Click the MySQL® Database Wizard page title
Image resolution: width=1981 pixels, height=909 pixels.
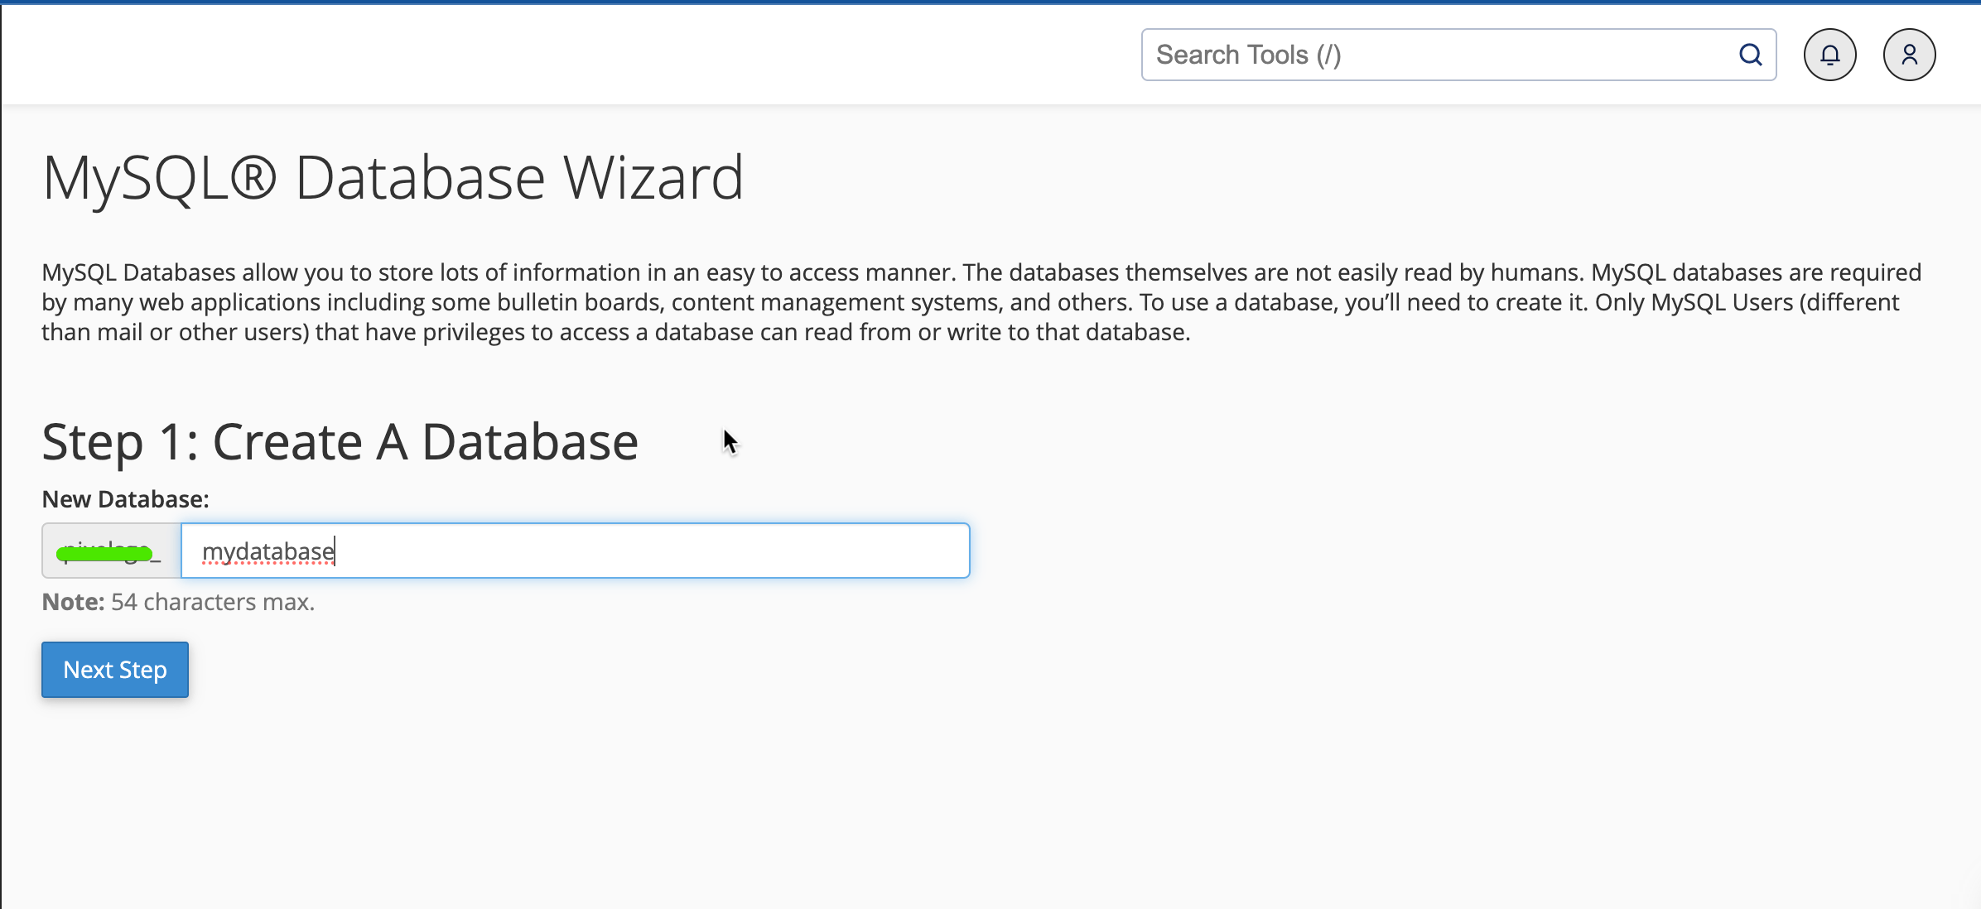[x=393, y=177]
